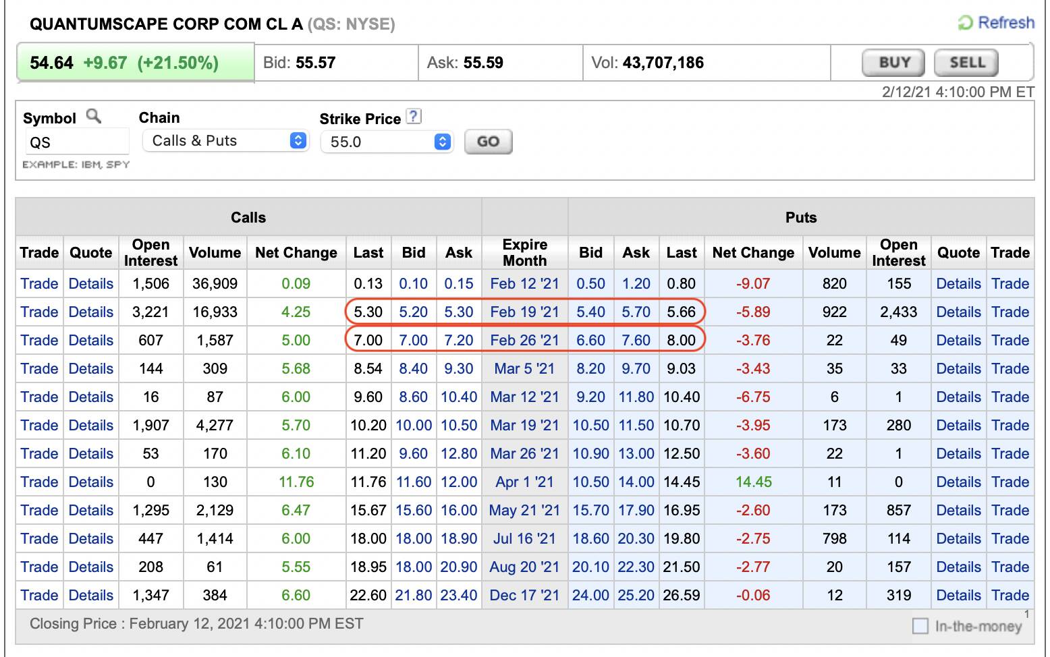
Task: Expand the Strike Price 55.0 dropdown
Action: 387,142
